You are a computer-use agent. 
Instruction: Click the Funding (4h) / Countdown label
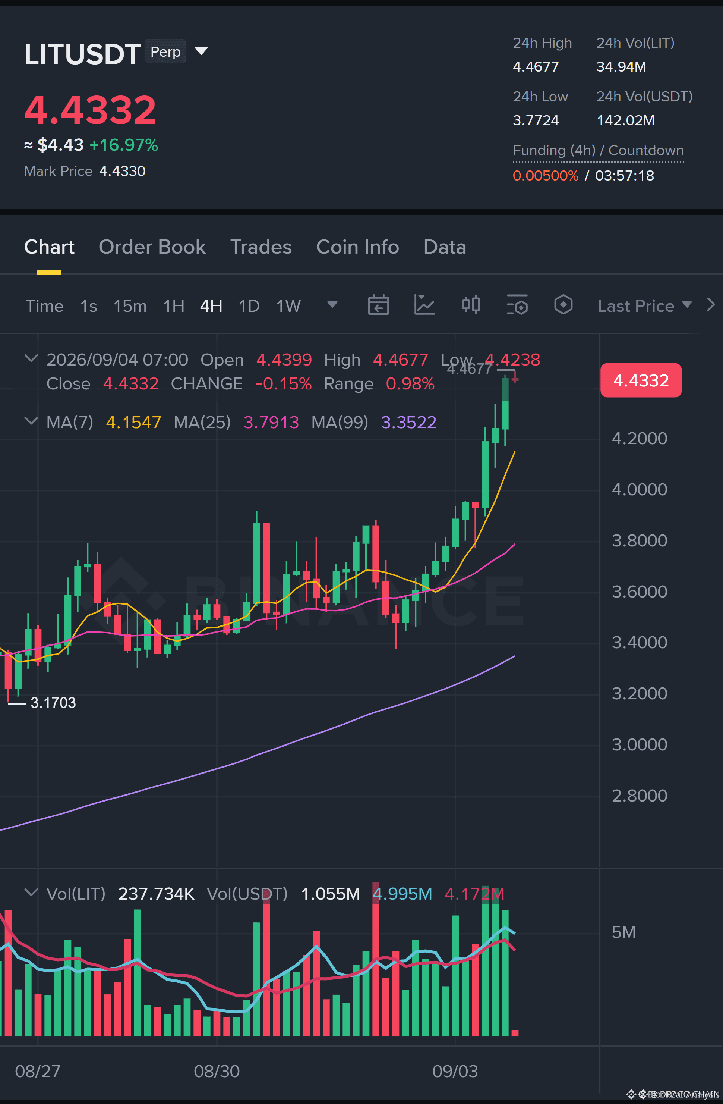[598, 150]
